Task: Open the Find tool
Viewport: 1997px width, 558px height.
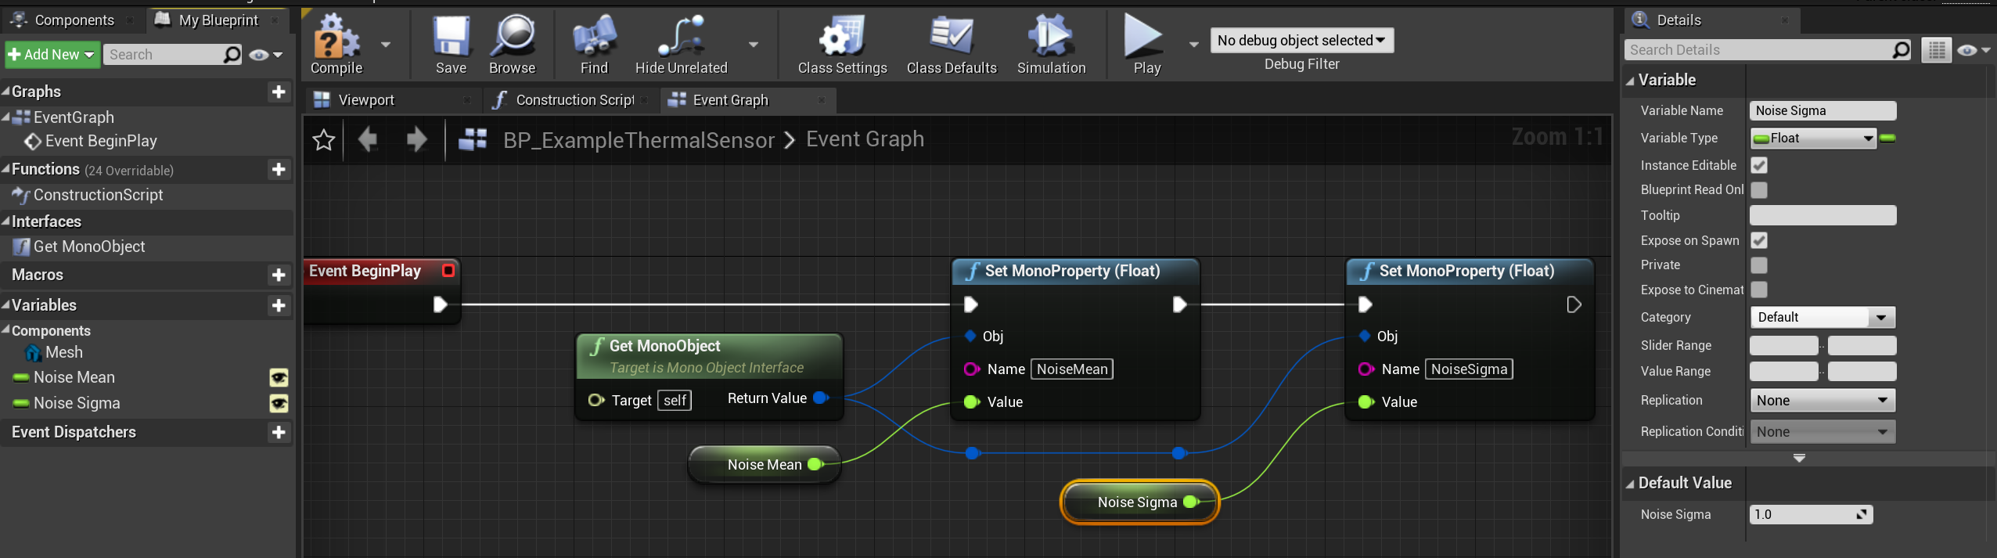Action: pos(595,45)
